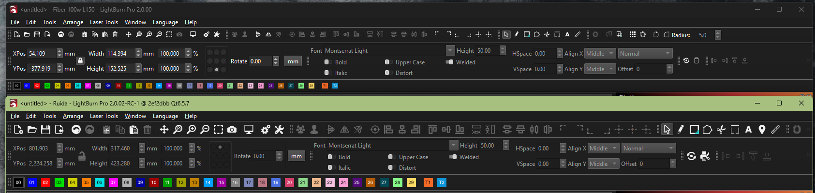Save project floppy icon in Ruida window
Screen dimensions: 815x193
[45, 129]
